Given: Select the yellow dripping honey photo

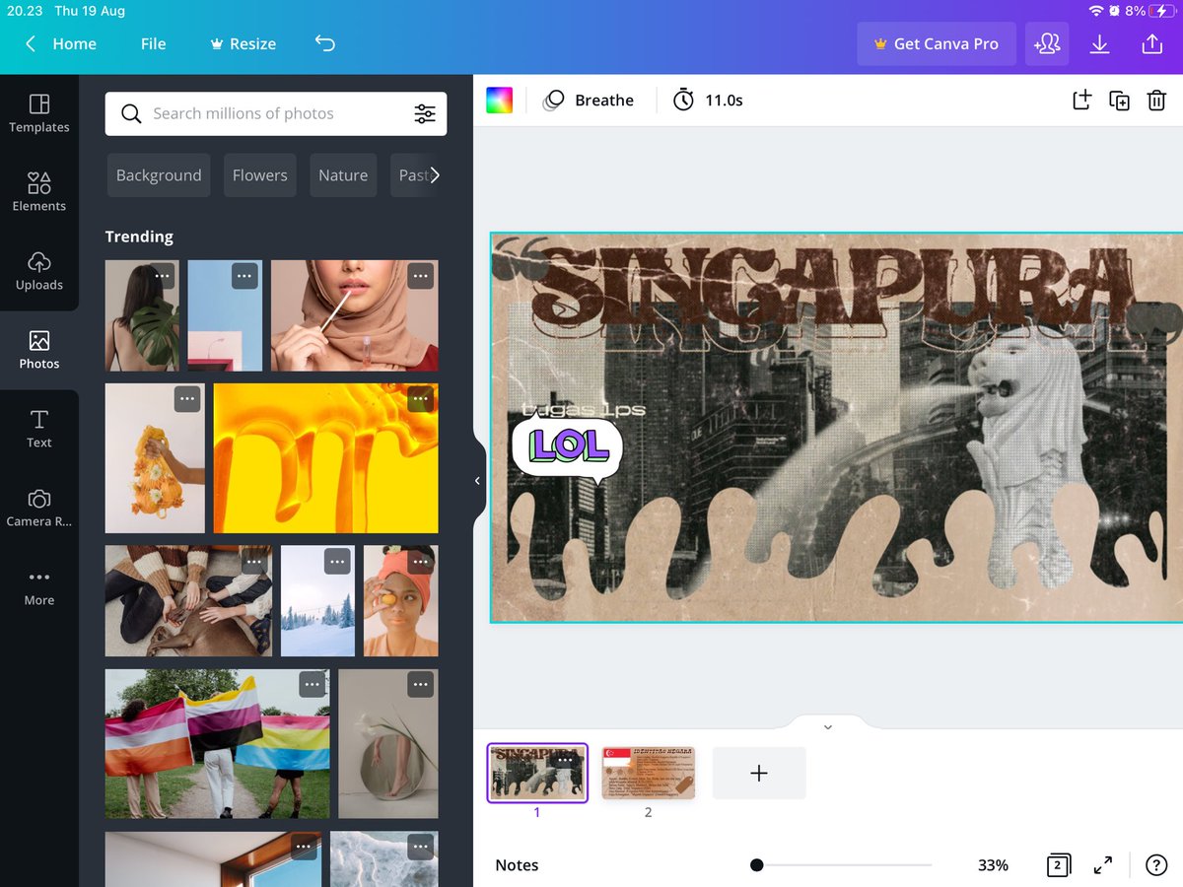Looking at the screenshot, I should pyautogui.click(x=326, y=458).
